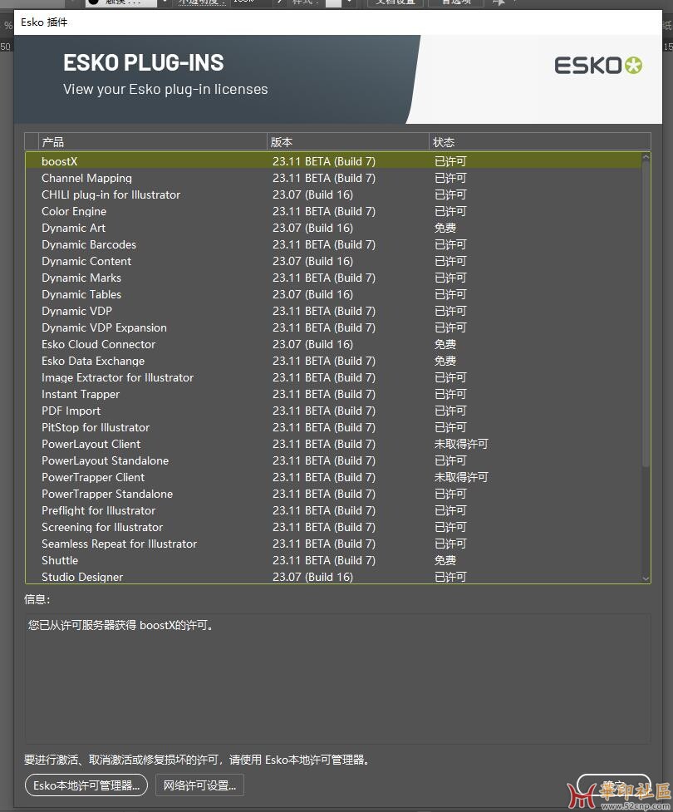Select the PowerTrapper Client row
Viewport: 673px width, 812px height.
coord(333,477)
